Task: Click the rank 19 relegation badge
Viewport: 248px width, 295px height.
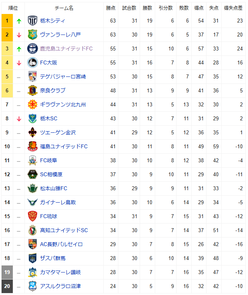Action: 7,272
